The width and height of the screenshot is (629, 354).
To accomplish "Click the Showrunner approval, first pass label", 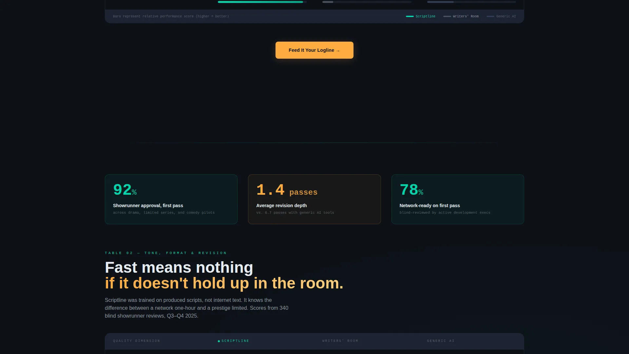I will pos(148,206).
